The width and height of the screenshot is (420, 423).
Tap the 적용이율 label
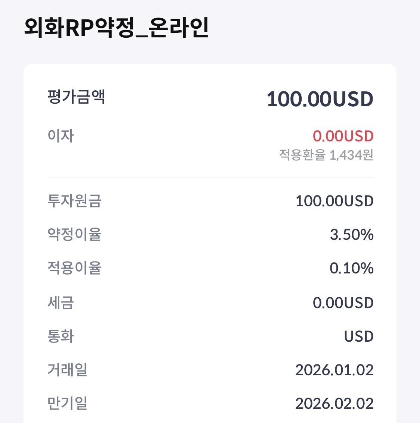[x=74, y=268]
